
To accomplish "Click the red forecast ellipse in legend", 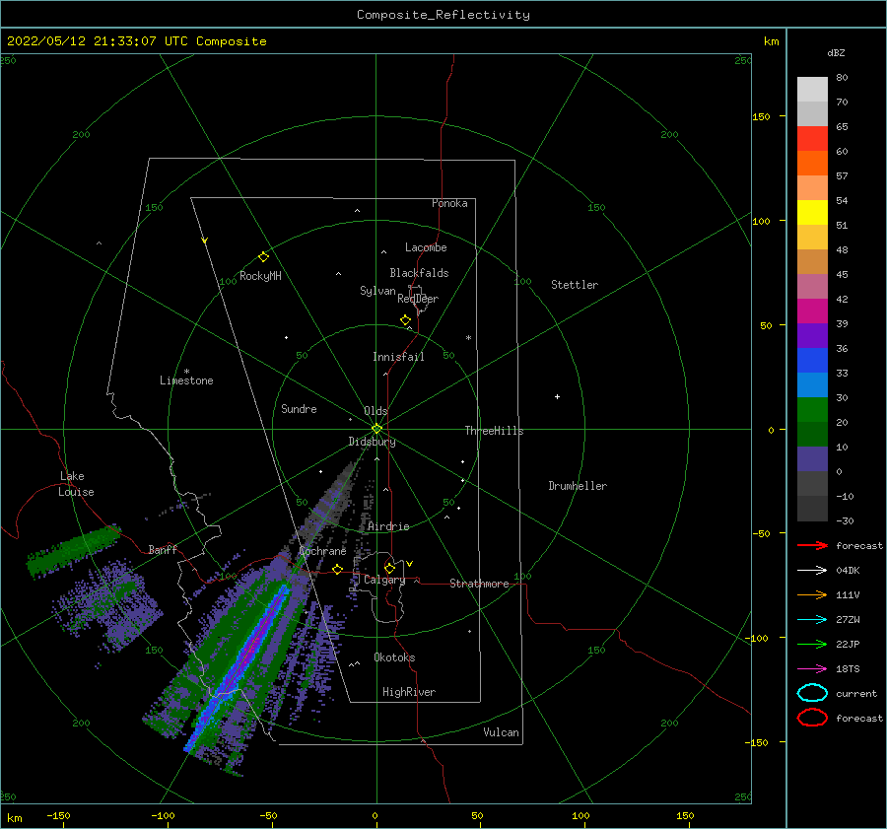I will pyautogui.click(x=812, y=718).
